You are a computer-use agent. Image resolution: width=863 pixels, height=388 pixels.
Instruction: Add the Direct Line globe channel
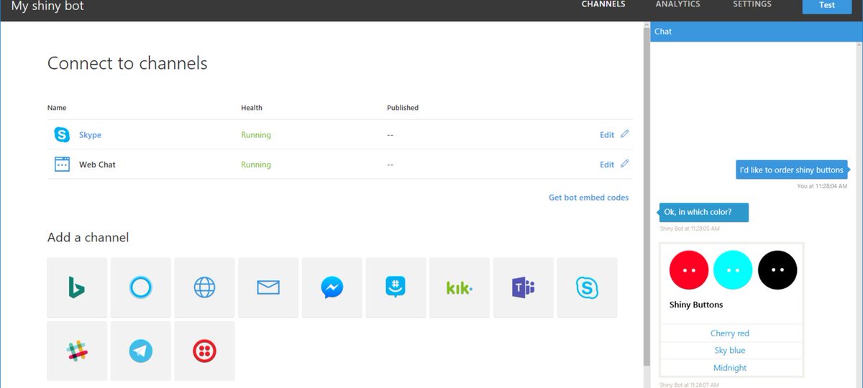click(x=204, y=287)
